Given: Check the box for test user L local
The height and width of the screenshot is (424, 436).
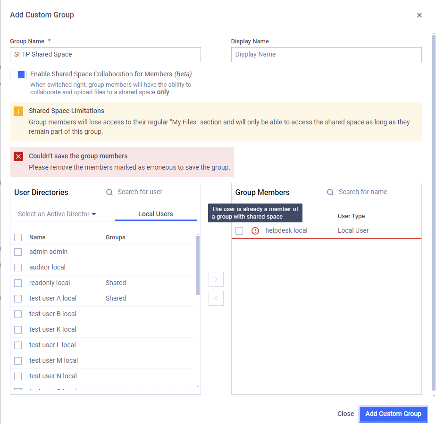Looking at the screenshot, I should (x=18, y=345).
